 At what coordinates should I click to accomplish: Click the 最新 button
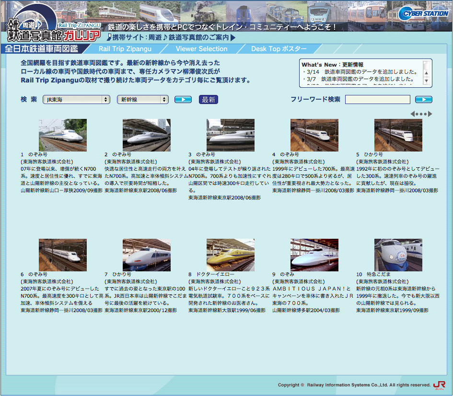pyautogui.click(x=209, y=100)
